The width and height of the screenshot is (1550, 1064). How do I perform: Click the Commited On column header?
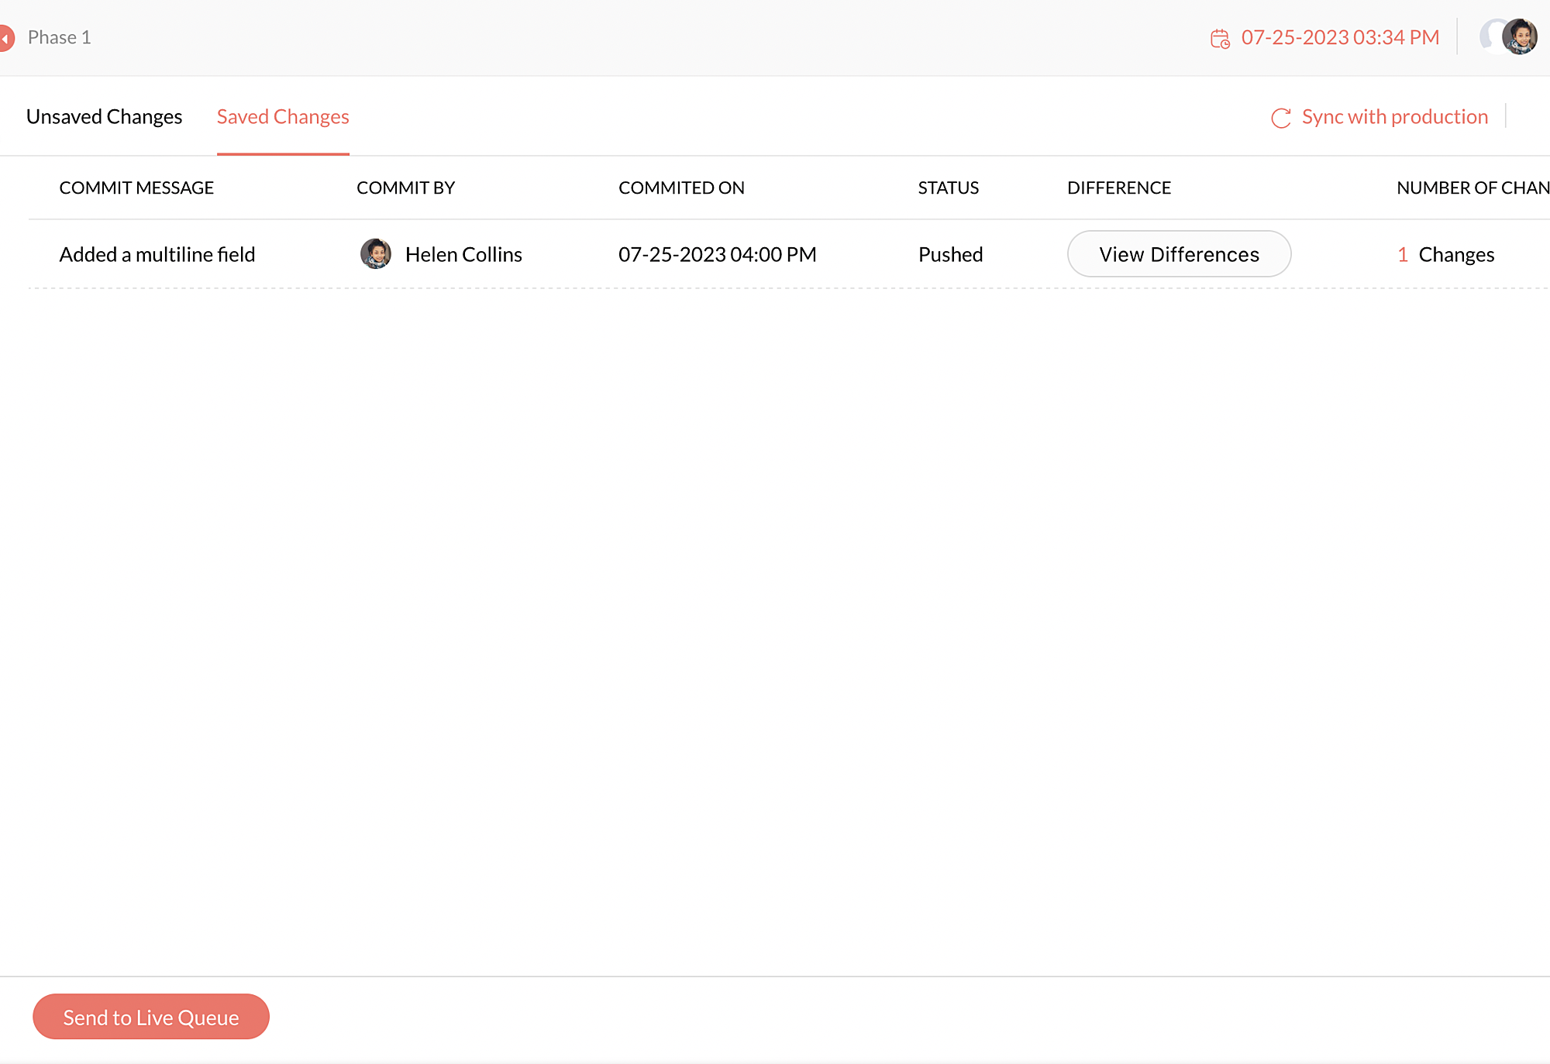pyautogui.click(x=681, y=188)
